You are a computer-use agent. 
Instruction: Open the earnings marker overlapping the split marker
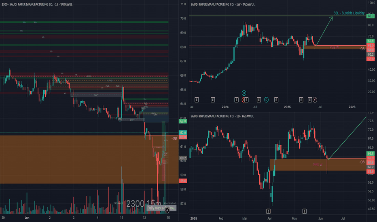click(x=246, y=100)
